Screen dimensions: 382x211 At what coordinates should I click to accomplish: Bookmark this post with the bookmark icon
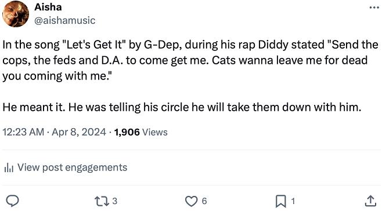coord(280,201)
